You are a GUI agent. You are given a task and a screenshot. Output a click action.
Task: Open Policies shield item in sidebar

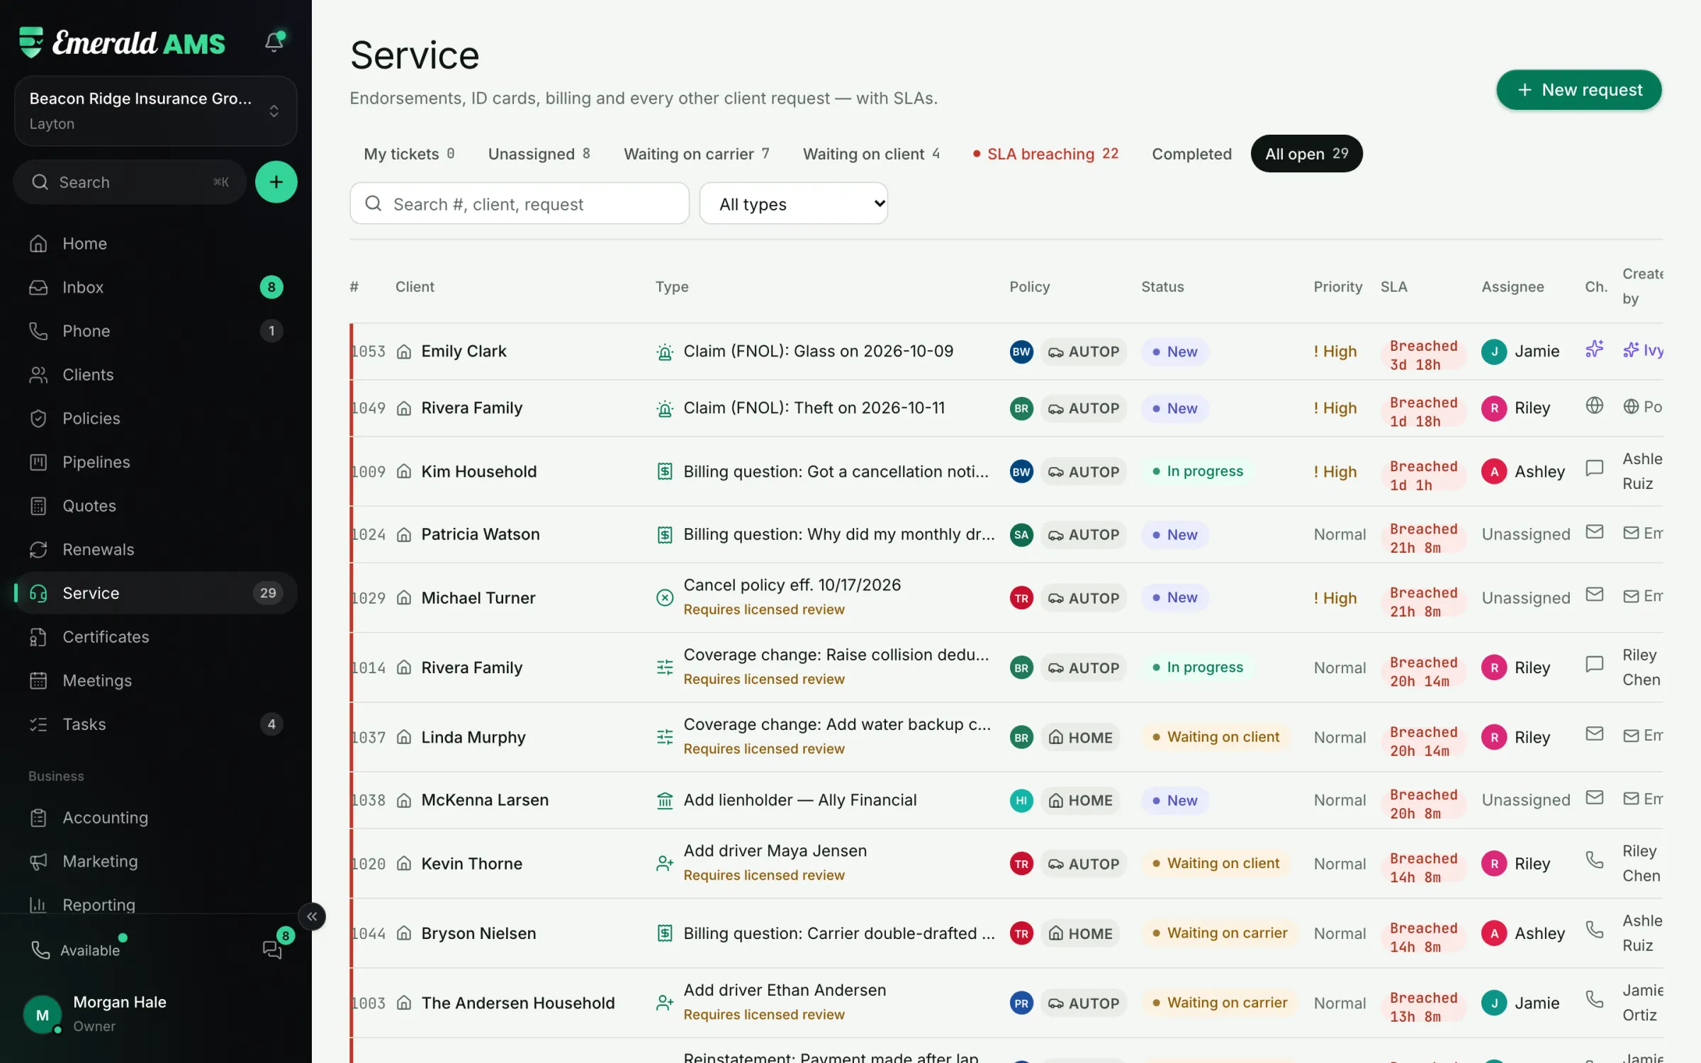point(155,418)
